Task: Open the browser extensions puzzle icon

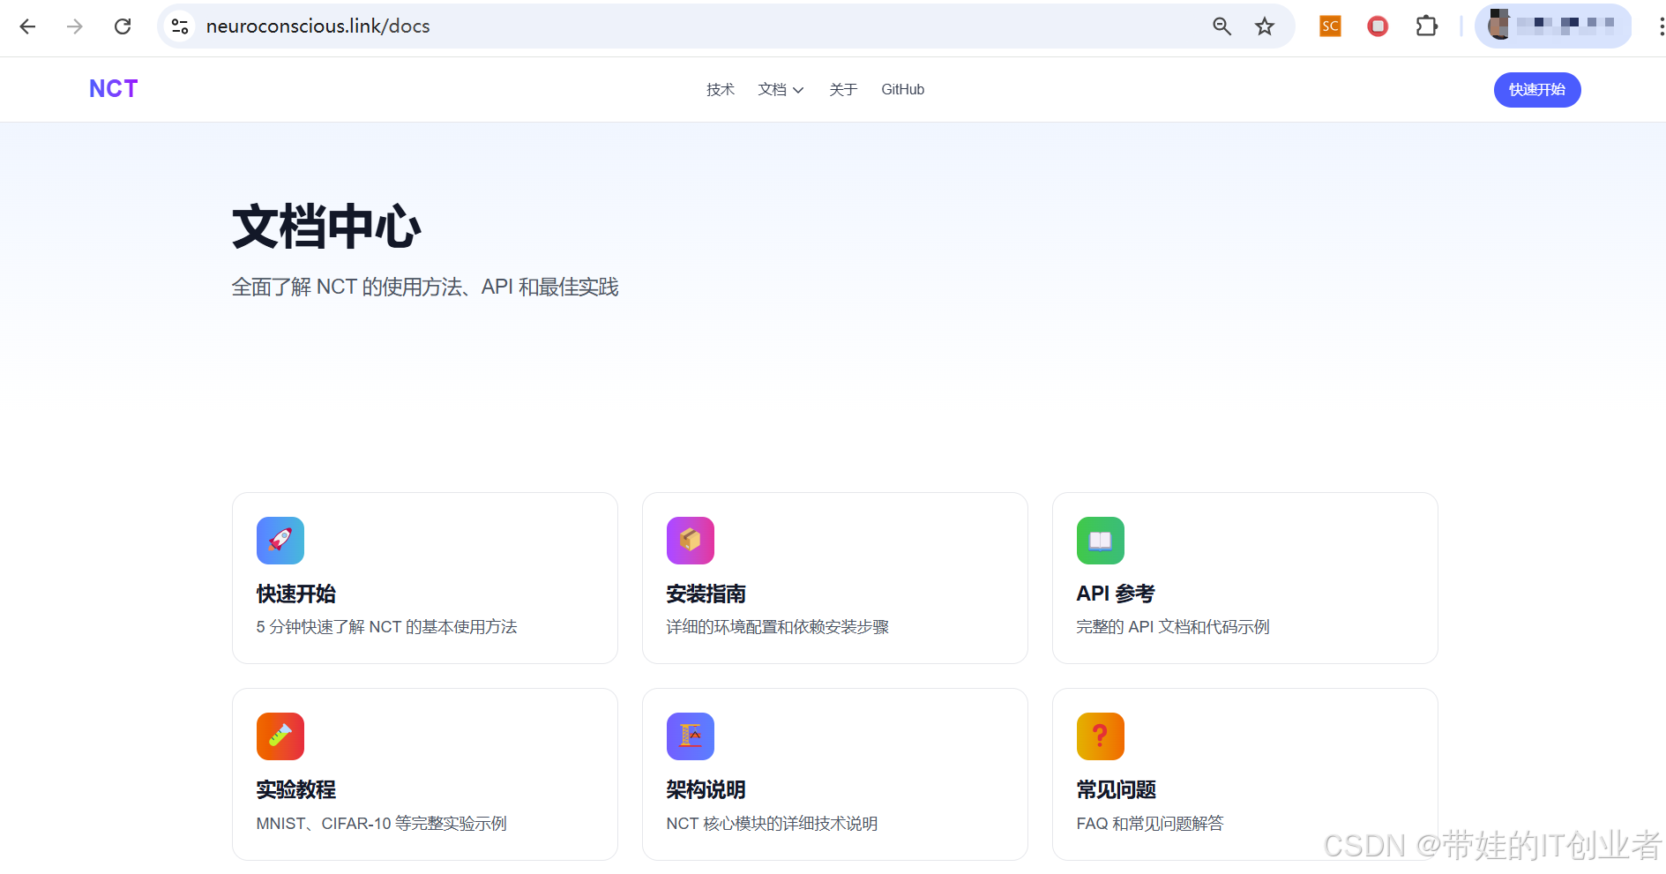Action: click(1426, 26)
